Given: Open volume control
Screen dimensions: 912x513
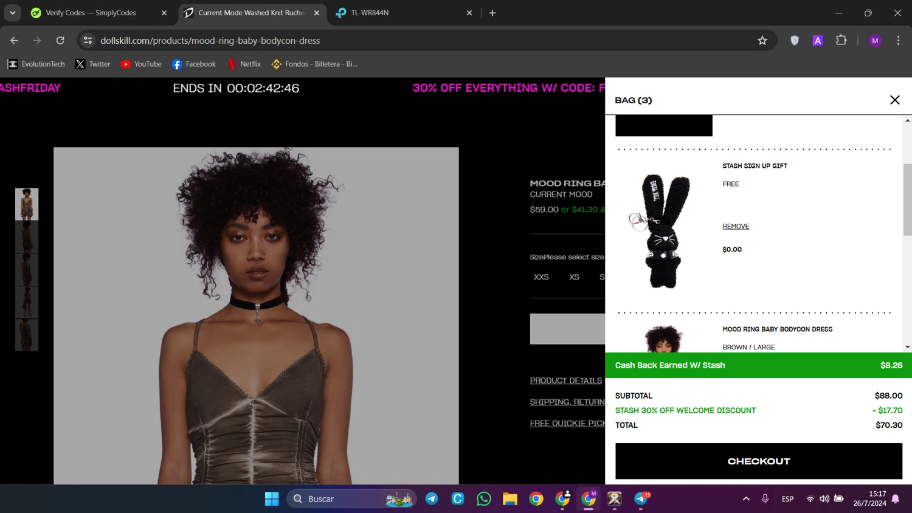Looking at the screenshot, I should click(x=824, y=499).
